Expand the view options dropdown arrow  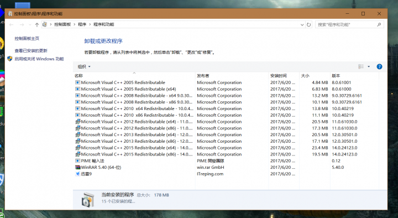369,66
